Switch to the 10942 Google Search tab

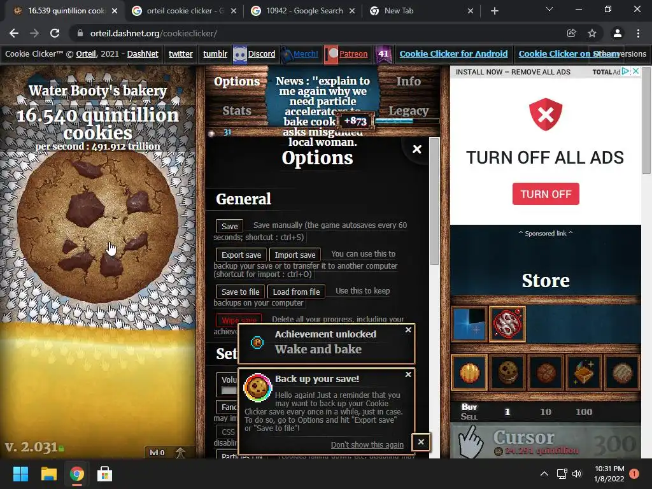point(304,11)
